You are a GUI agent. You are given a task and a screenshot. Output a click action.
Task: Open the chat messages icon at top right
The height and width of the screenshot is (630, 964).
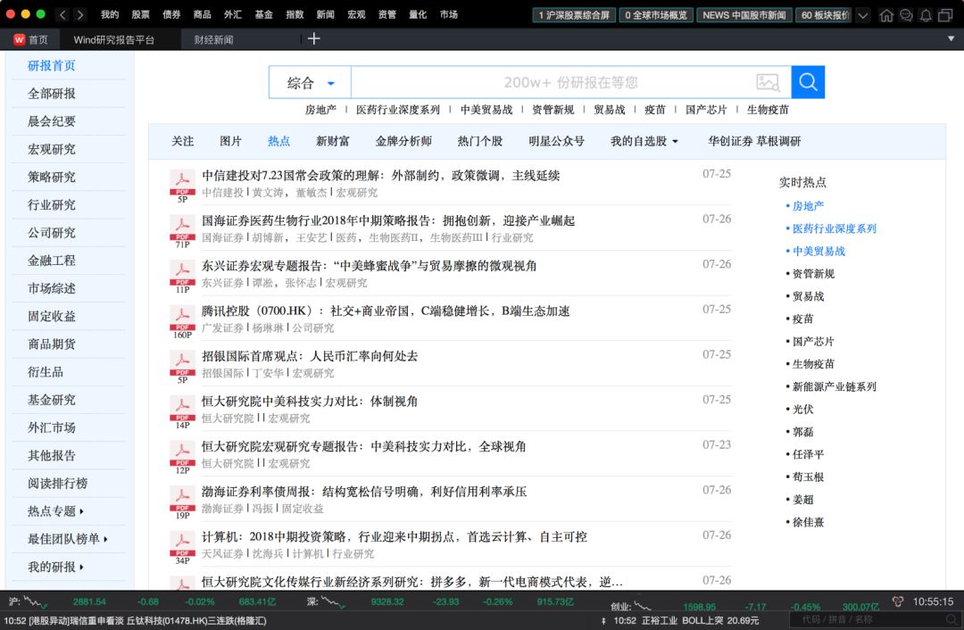click(x=906, y=14)
